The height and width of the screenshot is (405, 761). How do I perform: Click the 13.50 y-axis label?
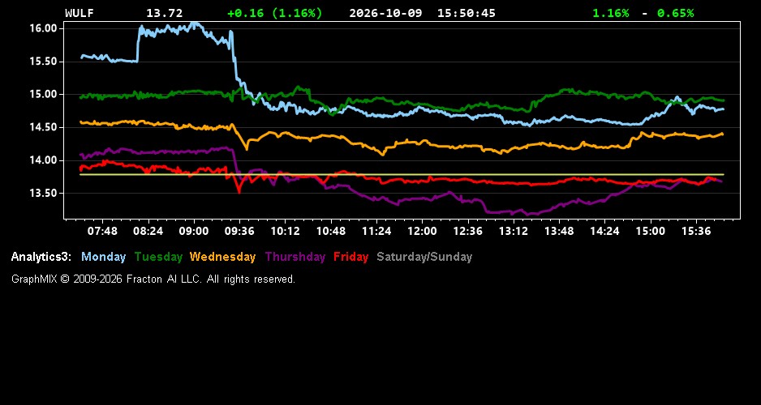pos(44,194)
